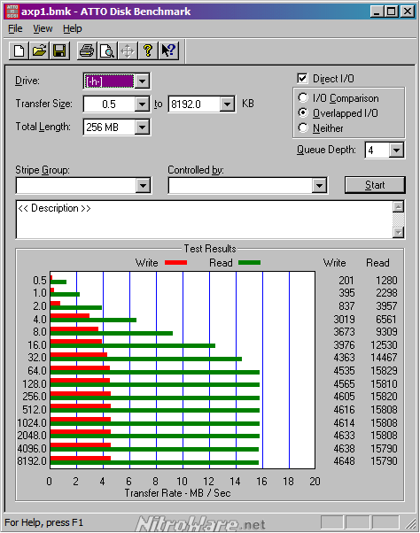
Task: Expand the Drive dropdown arrow
Action: [142, 81]
